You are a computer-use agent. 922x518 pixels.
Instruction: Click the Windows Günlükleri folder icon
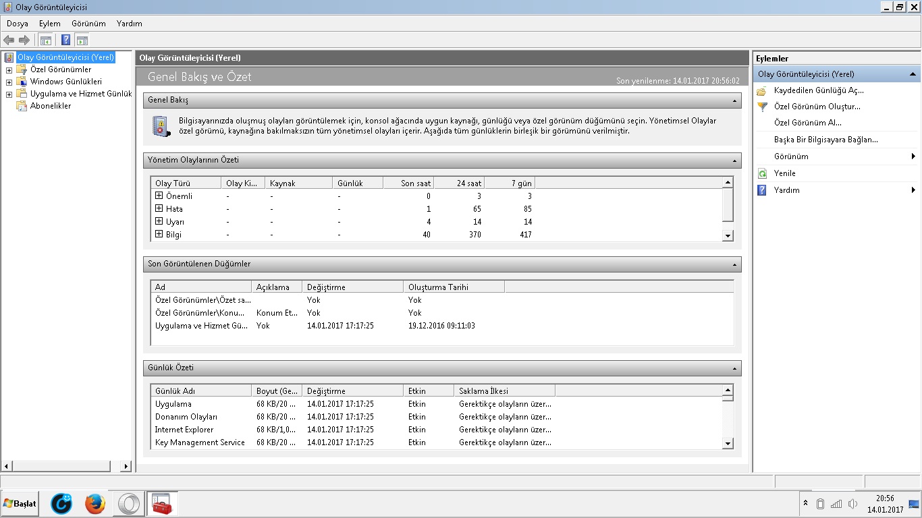(21, 82)
